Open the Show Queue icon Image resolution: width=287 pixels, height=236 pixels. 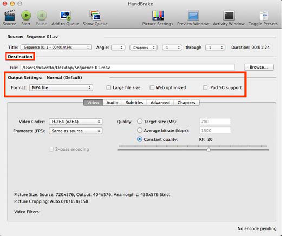point(95,15)
